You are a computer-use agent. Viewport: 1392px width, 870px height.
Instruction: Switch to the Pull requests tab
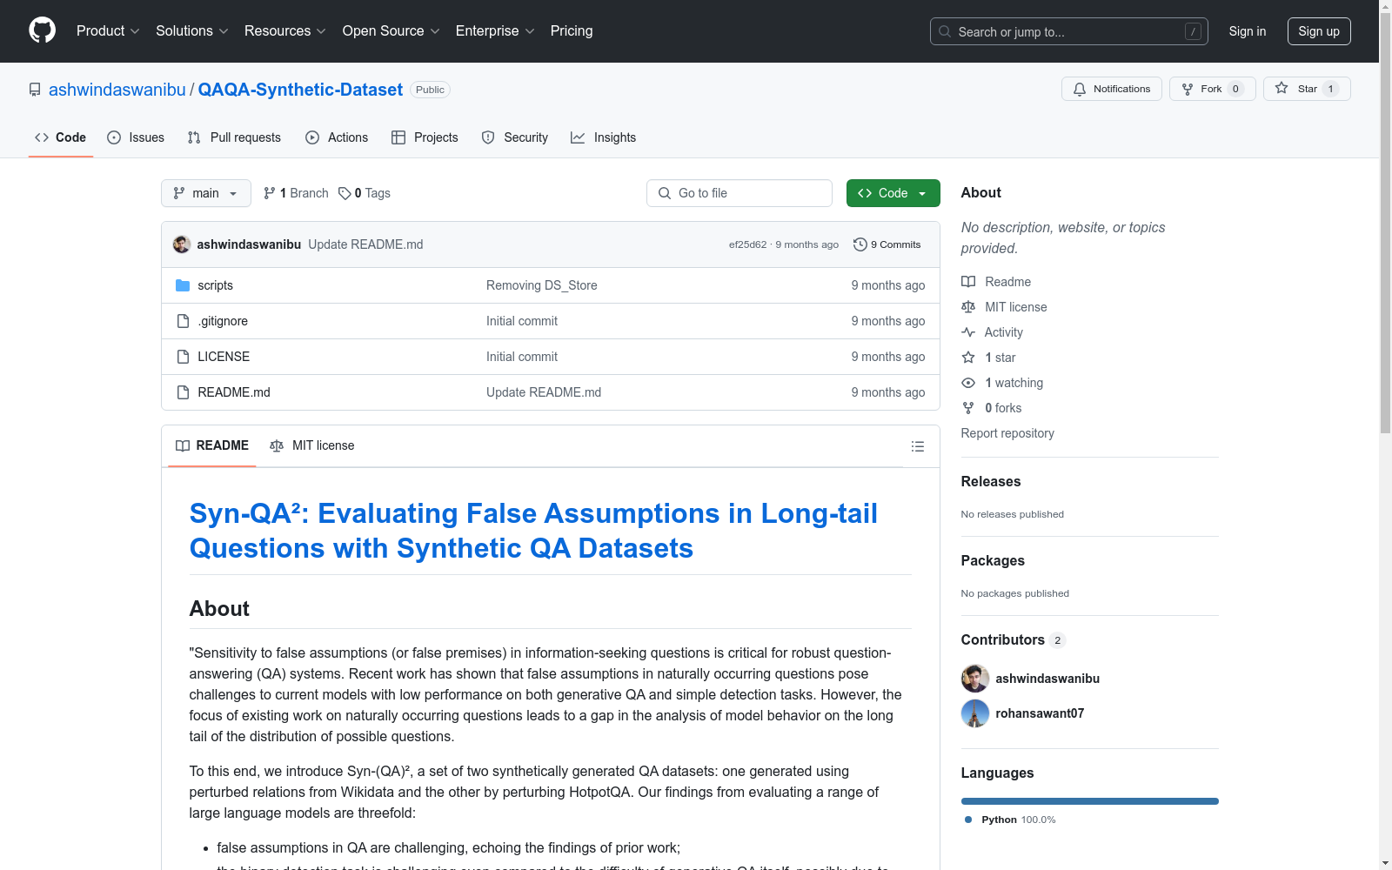[234, 137]
